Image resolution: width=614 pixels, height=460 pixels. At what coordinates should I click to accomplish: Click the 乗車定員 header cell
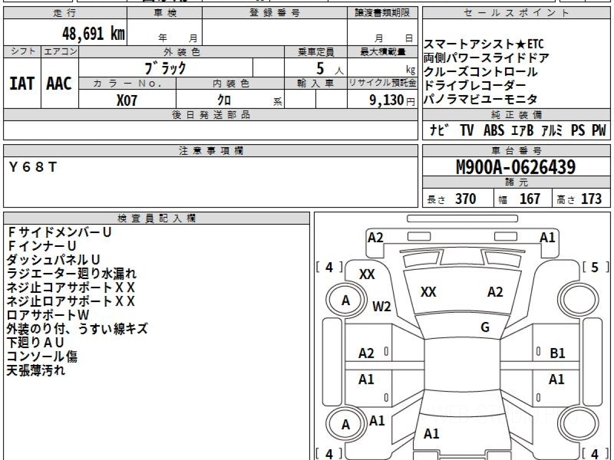click(316, 52)
